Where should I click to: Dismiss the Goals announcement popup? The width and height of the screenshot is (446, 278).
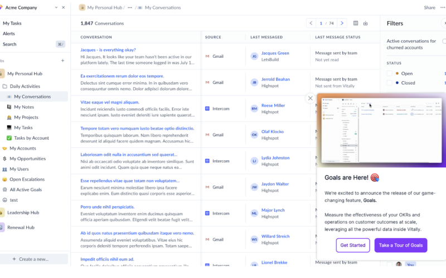pos(311,98)
